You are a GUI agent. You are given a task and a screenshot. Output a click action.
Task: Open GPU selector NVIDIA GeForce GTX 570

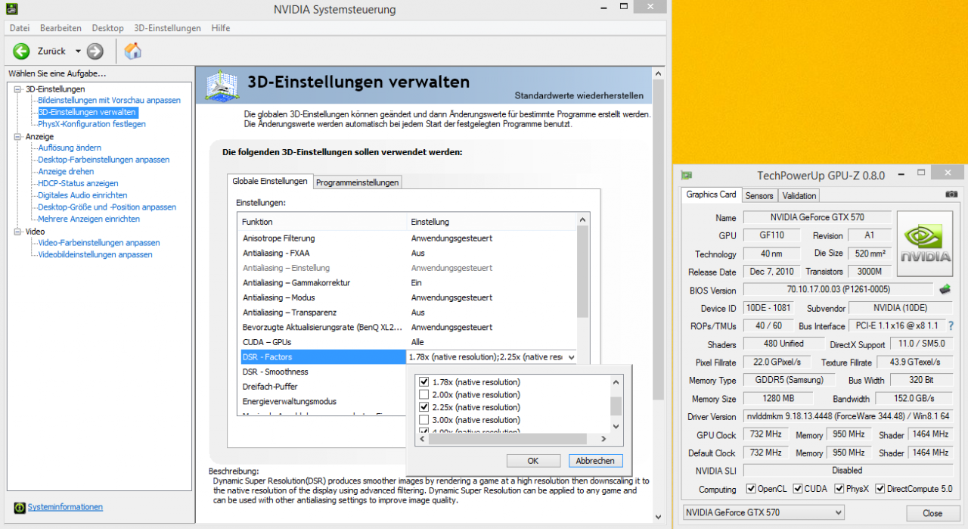(762, 512)
